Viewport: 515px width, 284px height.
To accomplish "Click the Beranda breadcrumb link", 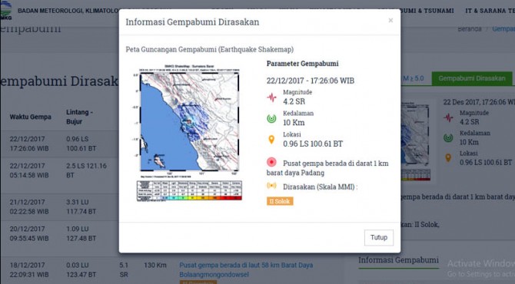I will coord(470,29).
